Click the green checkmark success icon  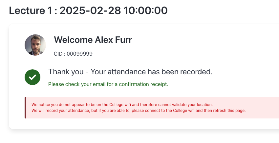32,77
